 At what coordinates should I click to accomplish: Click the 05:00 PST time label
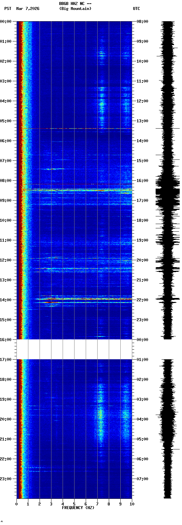tap(6, 121)
